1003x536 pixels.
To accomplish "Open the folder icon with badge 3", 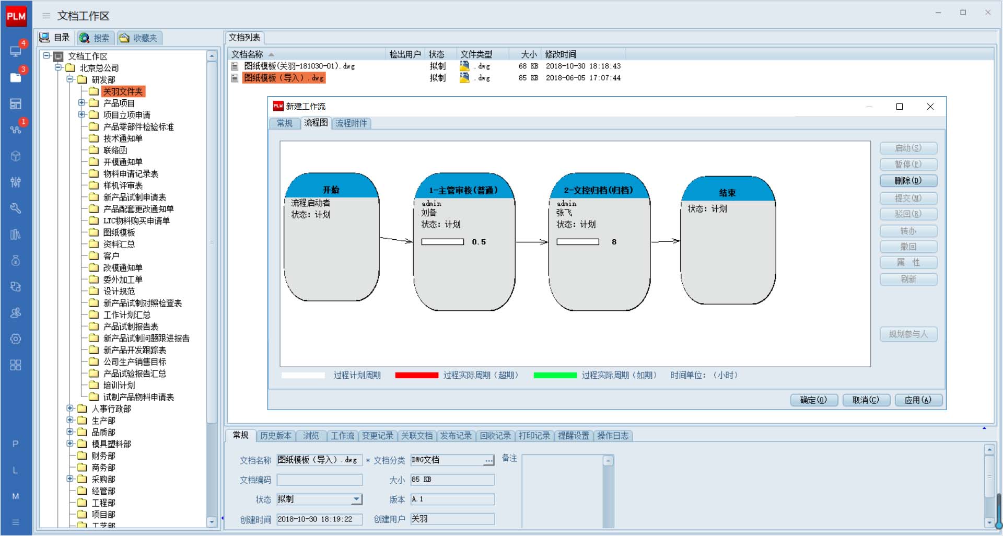I will (16, 77).
